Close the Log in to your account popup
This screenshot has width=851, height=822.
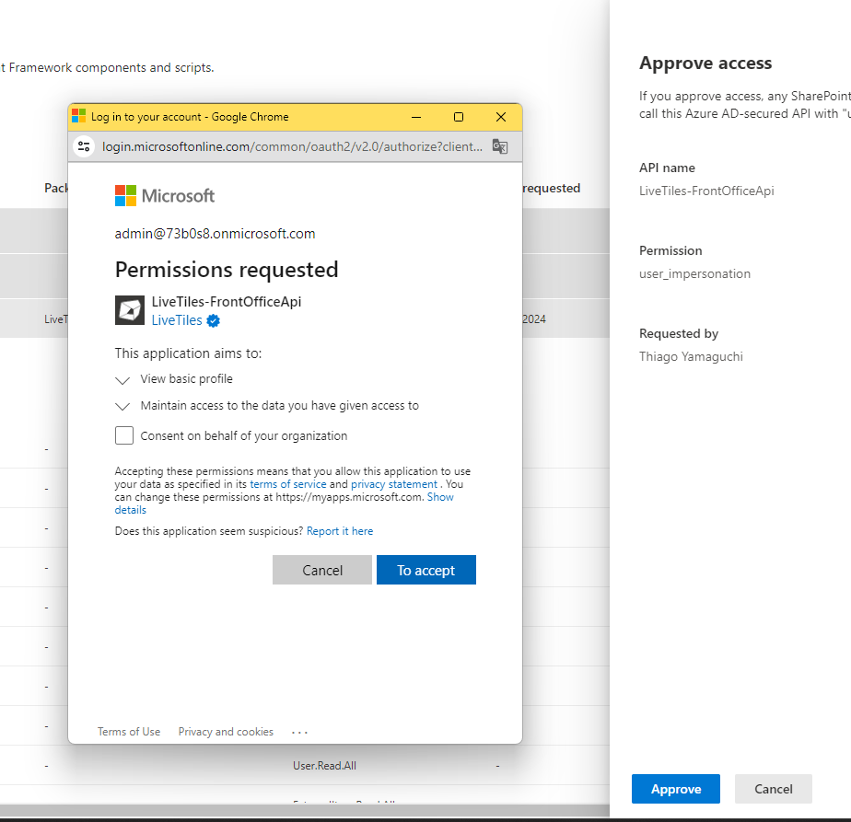[x=501, y=117]
